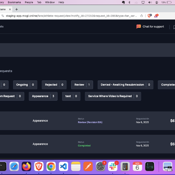Viewport: 175px width, 175px height.
Task: Open the Bookmarks menu
Action: tap(14, 2)
